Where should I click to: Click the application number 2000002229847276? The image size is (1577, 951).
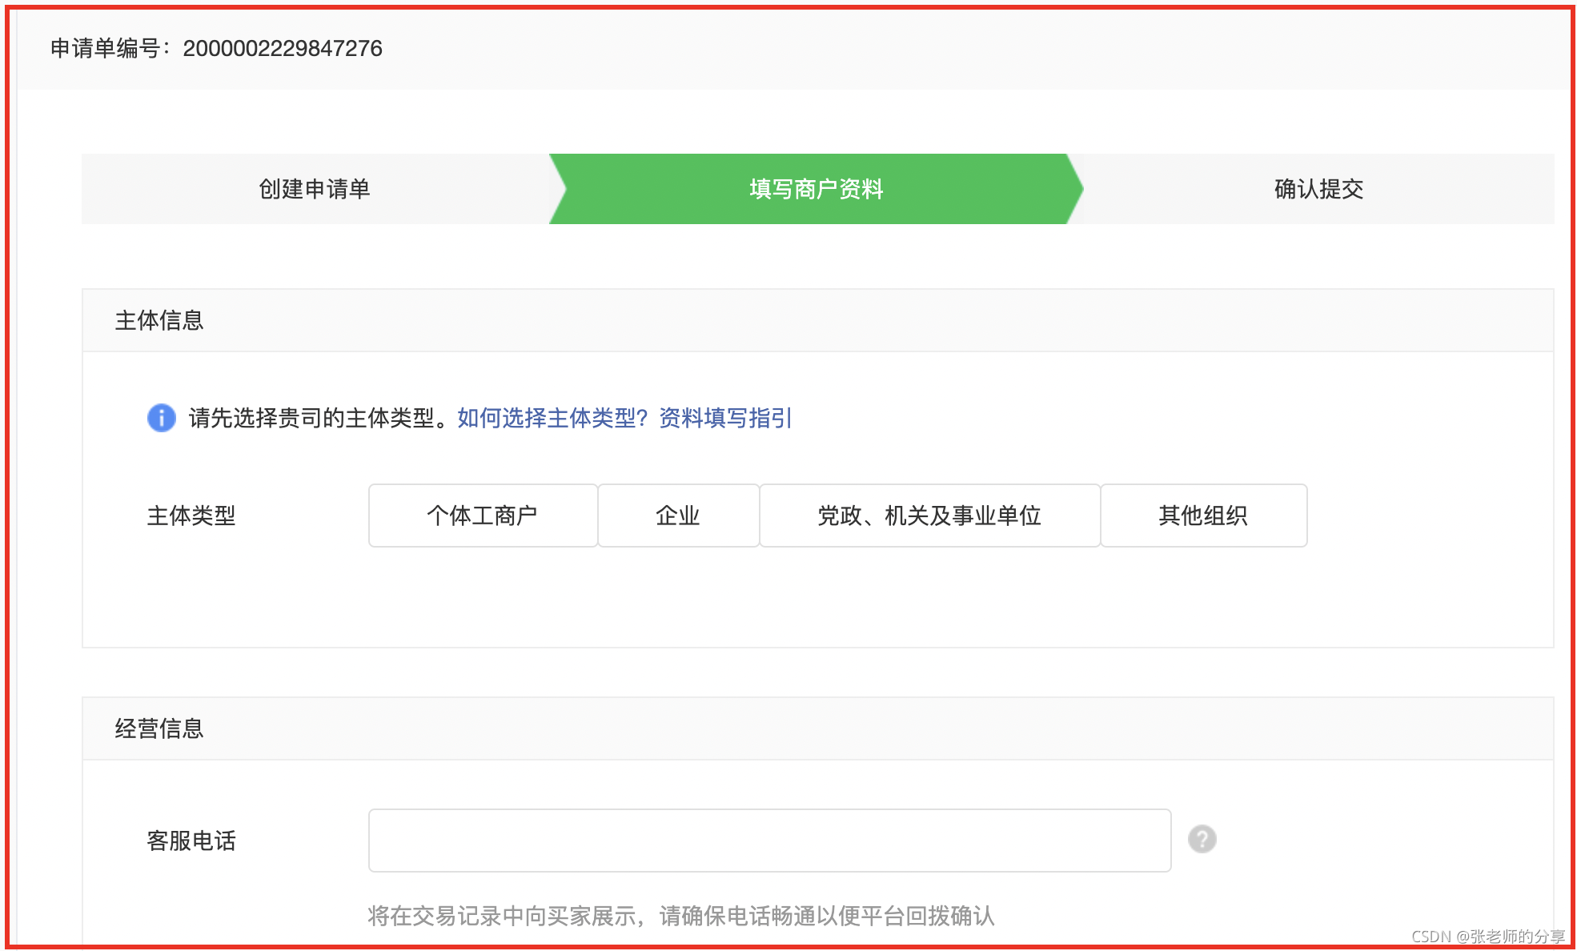tap(283, 49)
